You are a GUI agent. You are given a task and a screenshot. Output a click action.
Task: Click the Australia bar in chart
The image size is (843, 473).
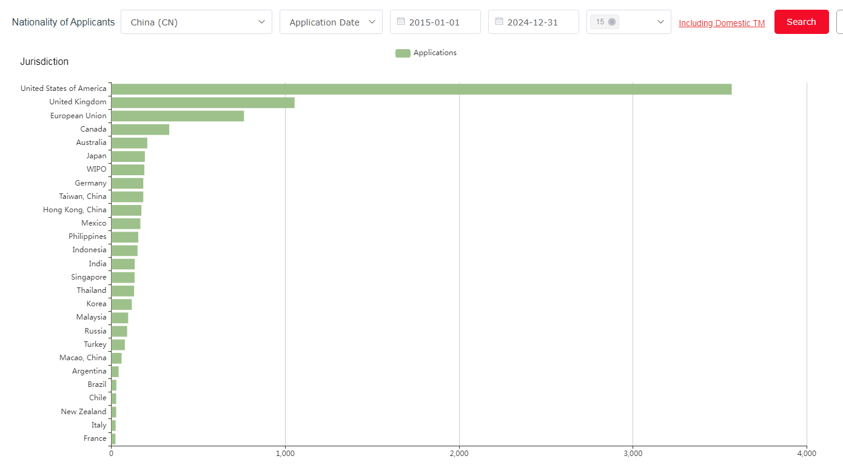(x=129, y=143)
